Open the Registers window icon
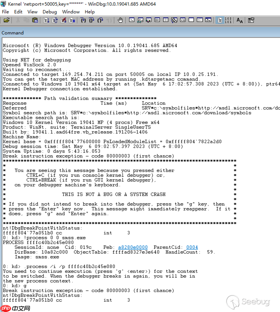 [157, 20]
